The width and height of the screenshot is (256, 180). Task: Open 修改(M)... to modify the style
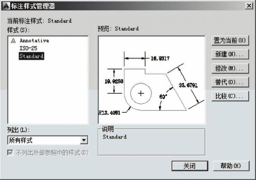pos(230,68)
